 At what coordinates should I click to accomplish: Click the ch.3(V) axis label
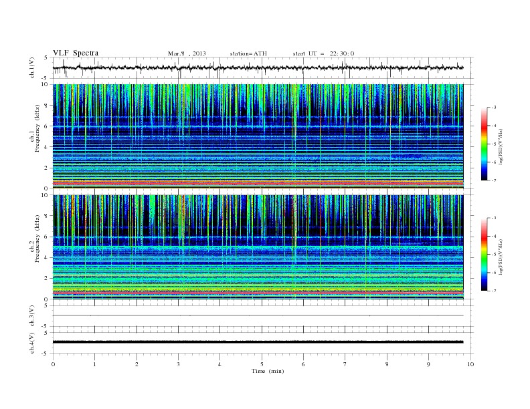[x=31, y=316]
